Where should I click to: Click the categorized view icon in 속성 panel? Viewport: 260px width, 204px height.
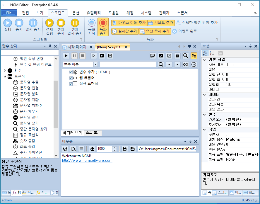coord(205,53)
